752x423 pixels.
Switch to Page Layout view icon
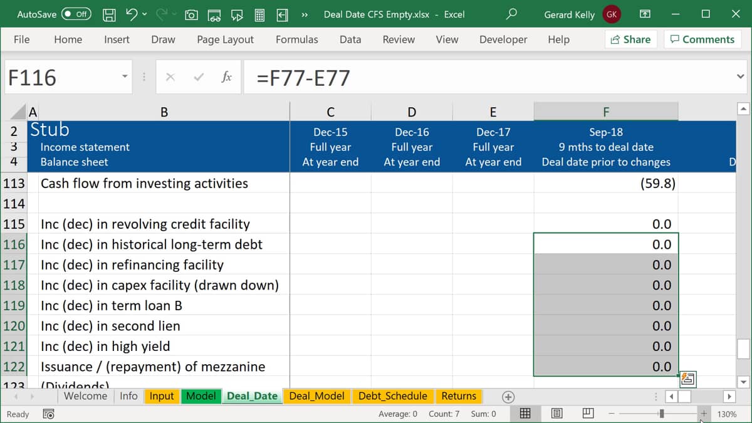[x=556, y=414]
